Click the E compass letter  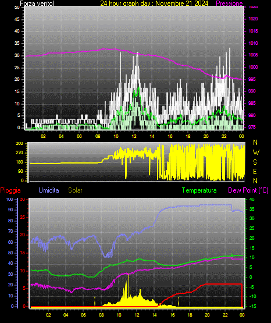[x=255, y=172]
